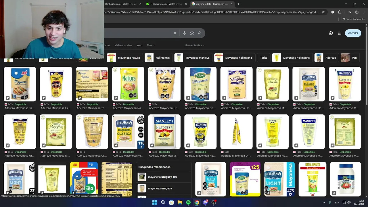
Task: Open the Todos los favoritos bookmarks folder
Action: (x=353, y=19)
